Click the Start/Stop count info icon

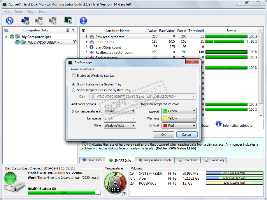[92, 47]
